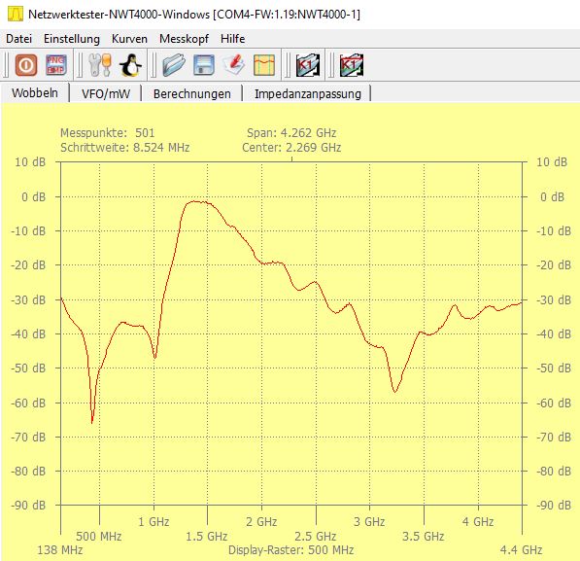Click the 4.4 GHz stop frequency label

(521, 550)
